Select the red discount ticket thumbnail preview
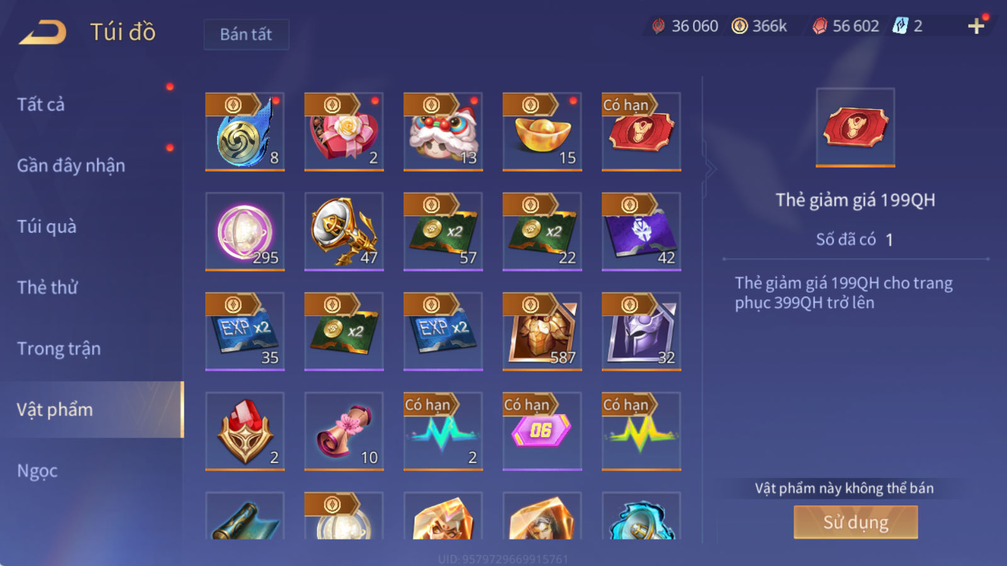The width and height of the screenshot is (1007, 566). click(855, 127)
